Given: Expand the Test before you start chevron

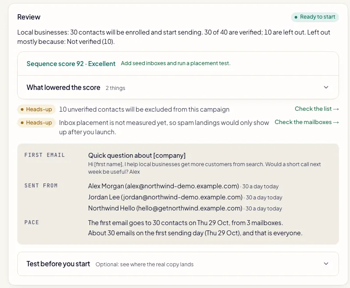Looking at the screenshot, I should tap(326, 264).
